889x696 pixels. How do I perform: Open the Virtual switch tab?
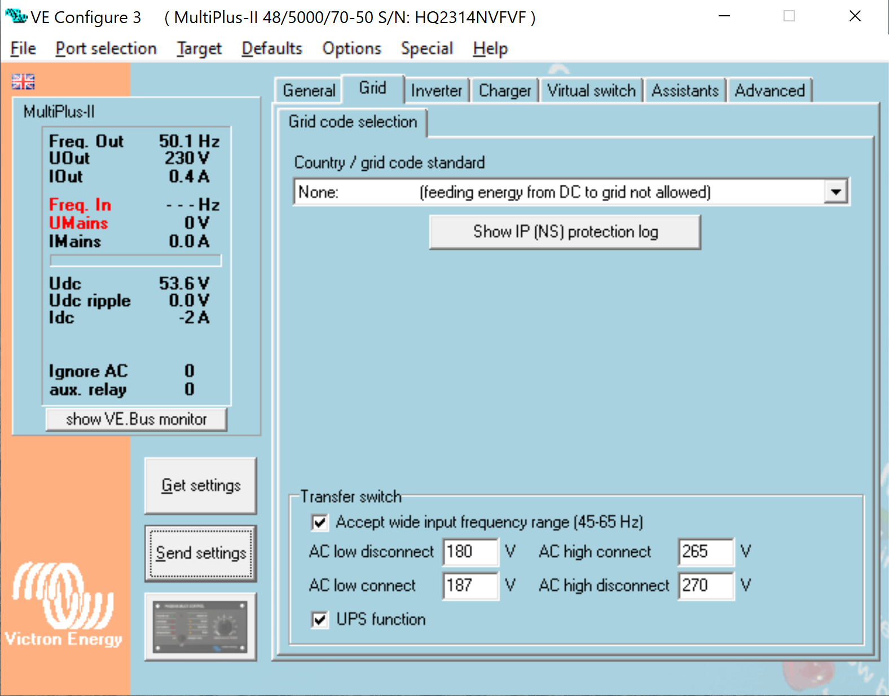point(591,91)
